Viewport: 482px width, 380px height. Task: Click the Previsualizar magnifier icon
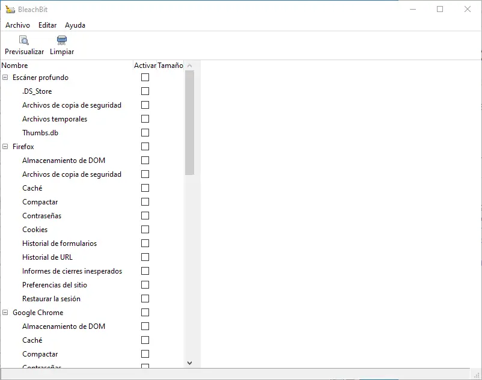[24, 40]
